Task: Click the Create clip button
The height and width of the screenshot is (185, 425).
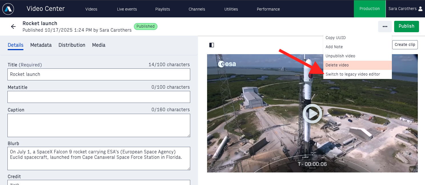Action: click(405, 45)
